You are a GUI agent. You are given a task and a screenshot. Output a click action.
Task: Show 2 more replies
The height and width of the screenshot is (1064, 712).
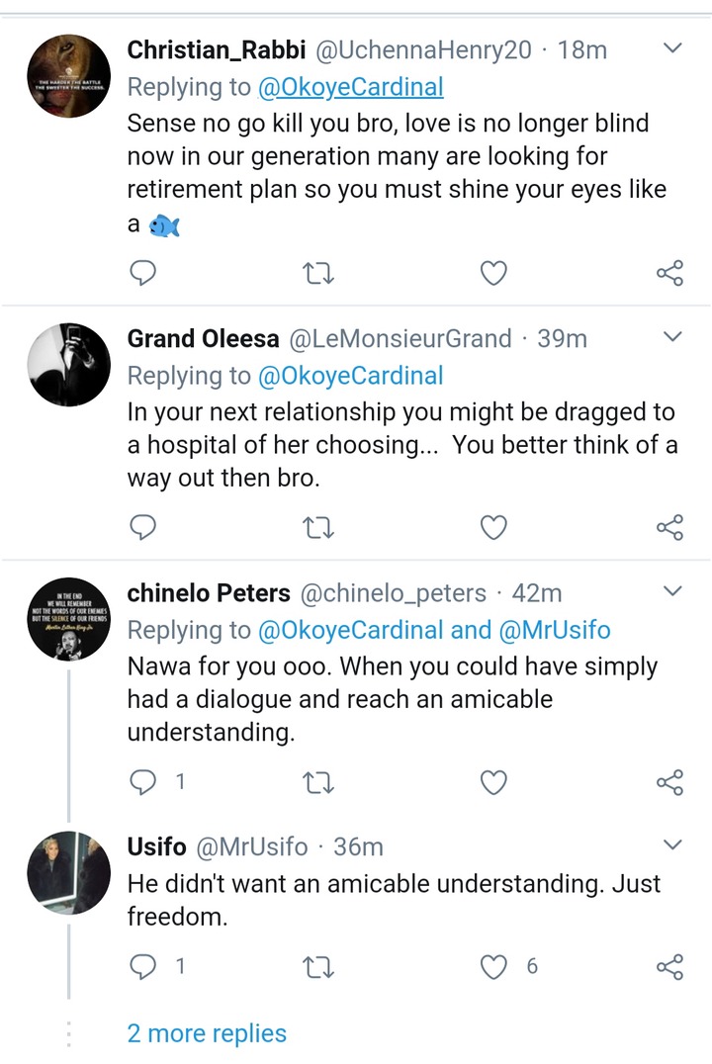tap(207, 1033)
